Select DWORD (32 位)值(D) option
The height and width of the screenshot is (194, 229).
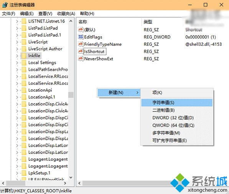pyautogui.click(x=177, y=118)
